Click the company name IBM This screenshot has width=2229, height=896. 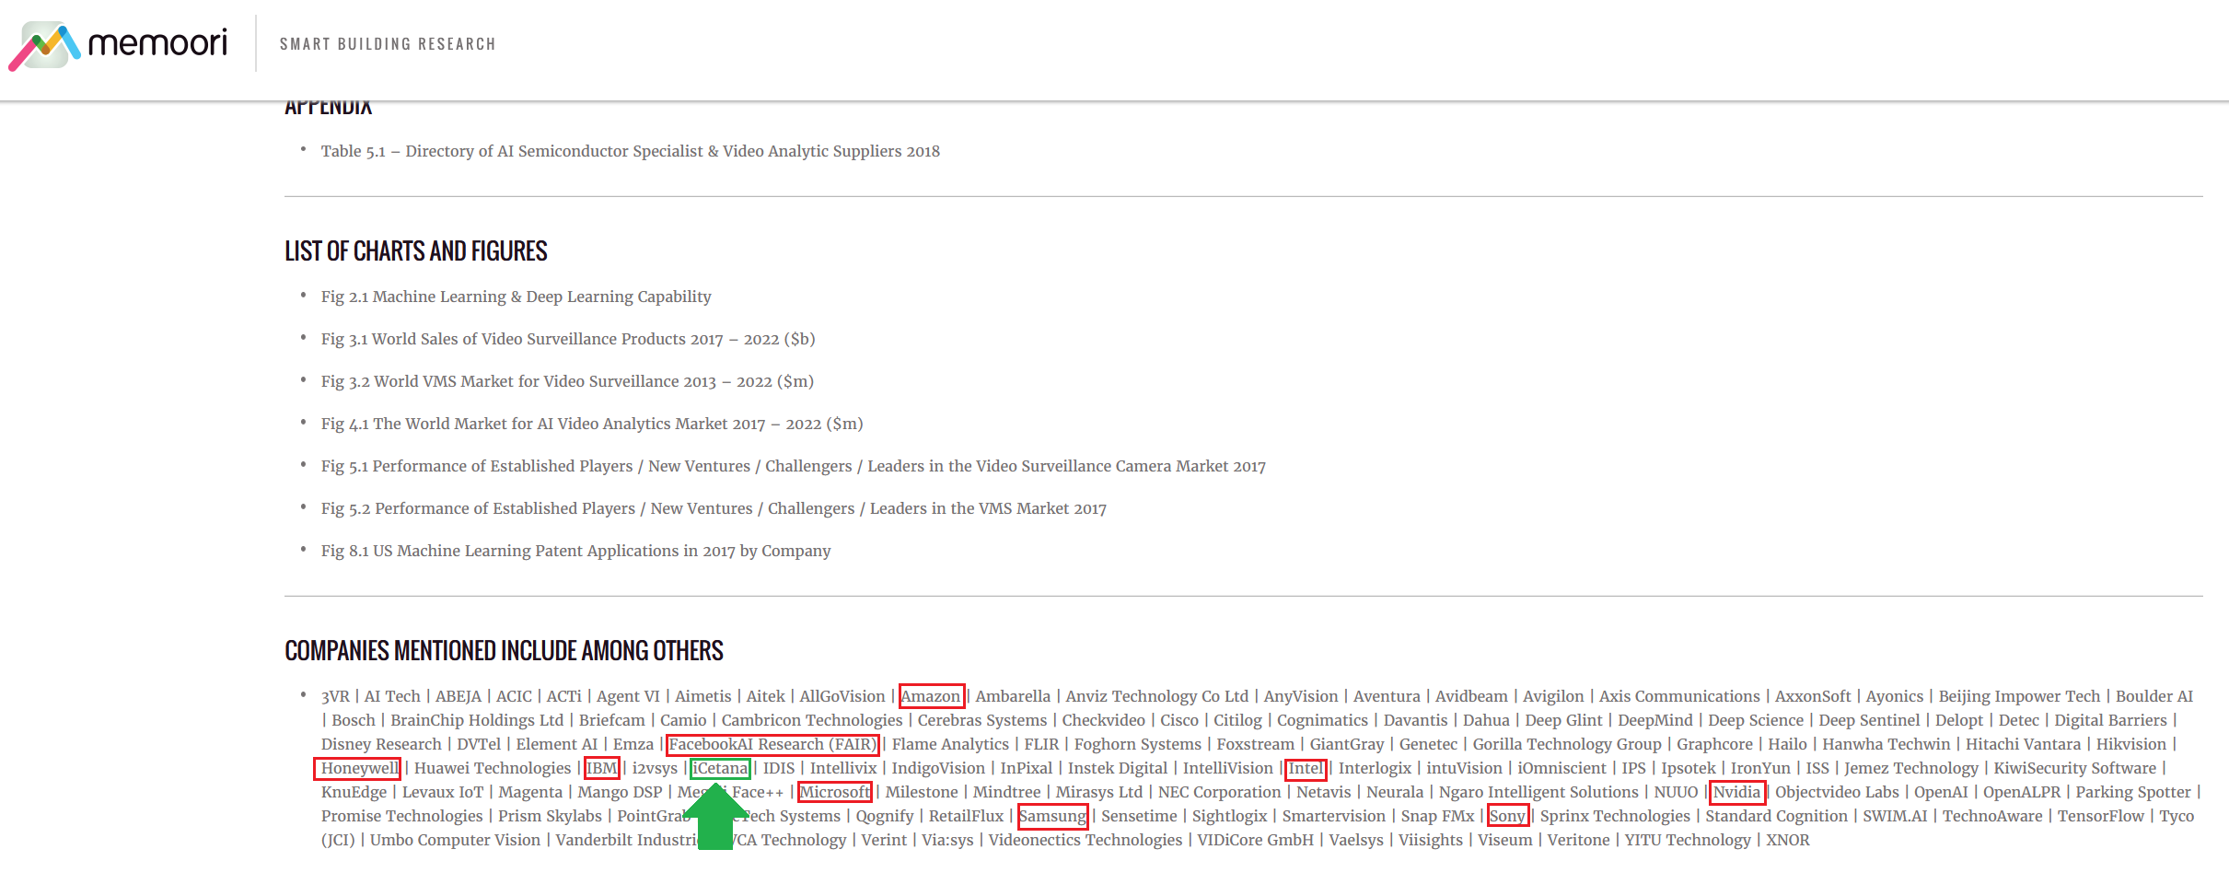click(602, 768)
